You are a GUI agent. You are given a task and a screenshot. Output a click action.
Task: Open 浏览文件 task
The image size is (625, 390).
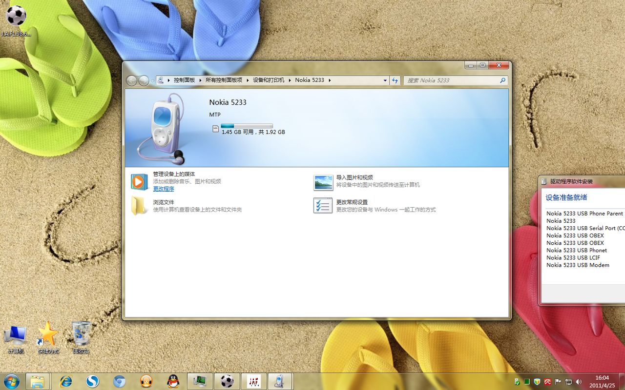[x=164, y=202]
